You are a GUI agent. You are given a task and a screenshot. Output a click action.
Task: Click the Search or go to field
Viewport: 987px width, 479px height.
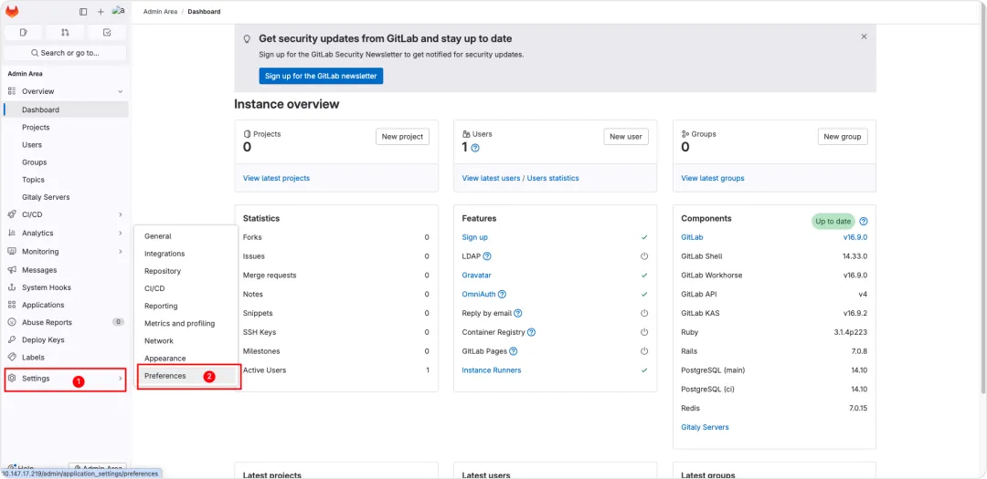click(65, 53)
